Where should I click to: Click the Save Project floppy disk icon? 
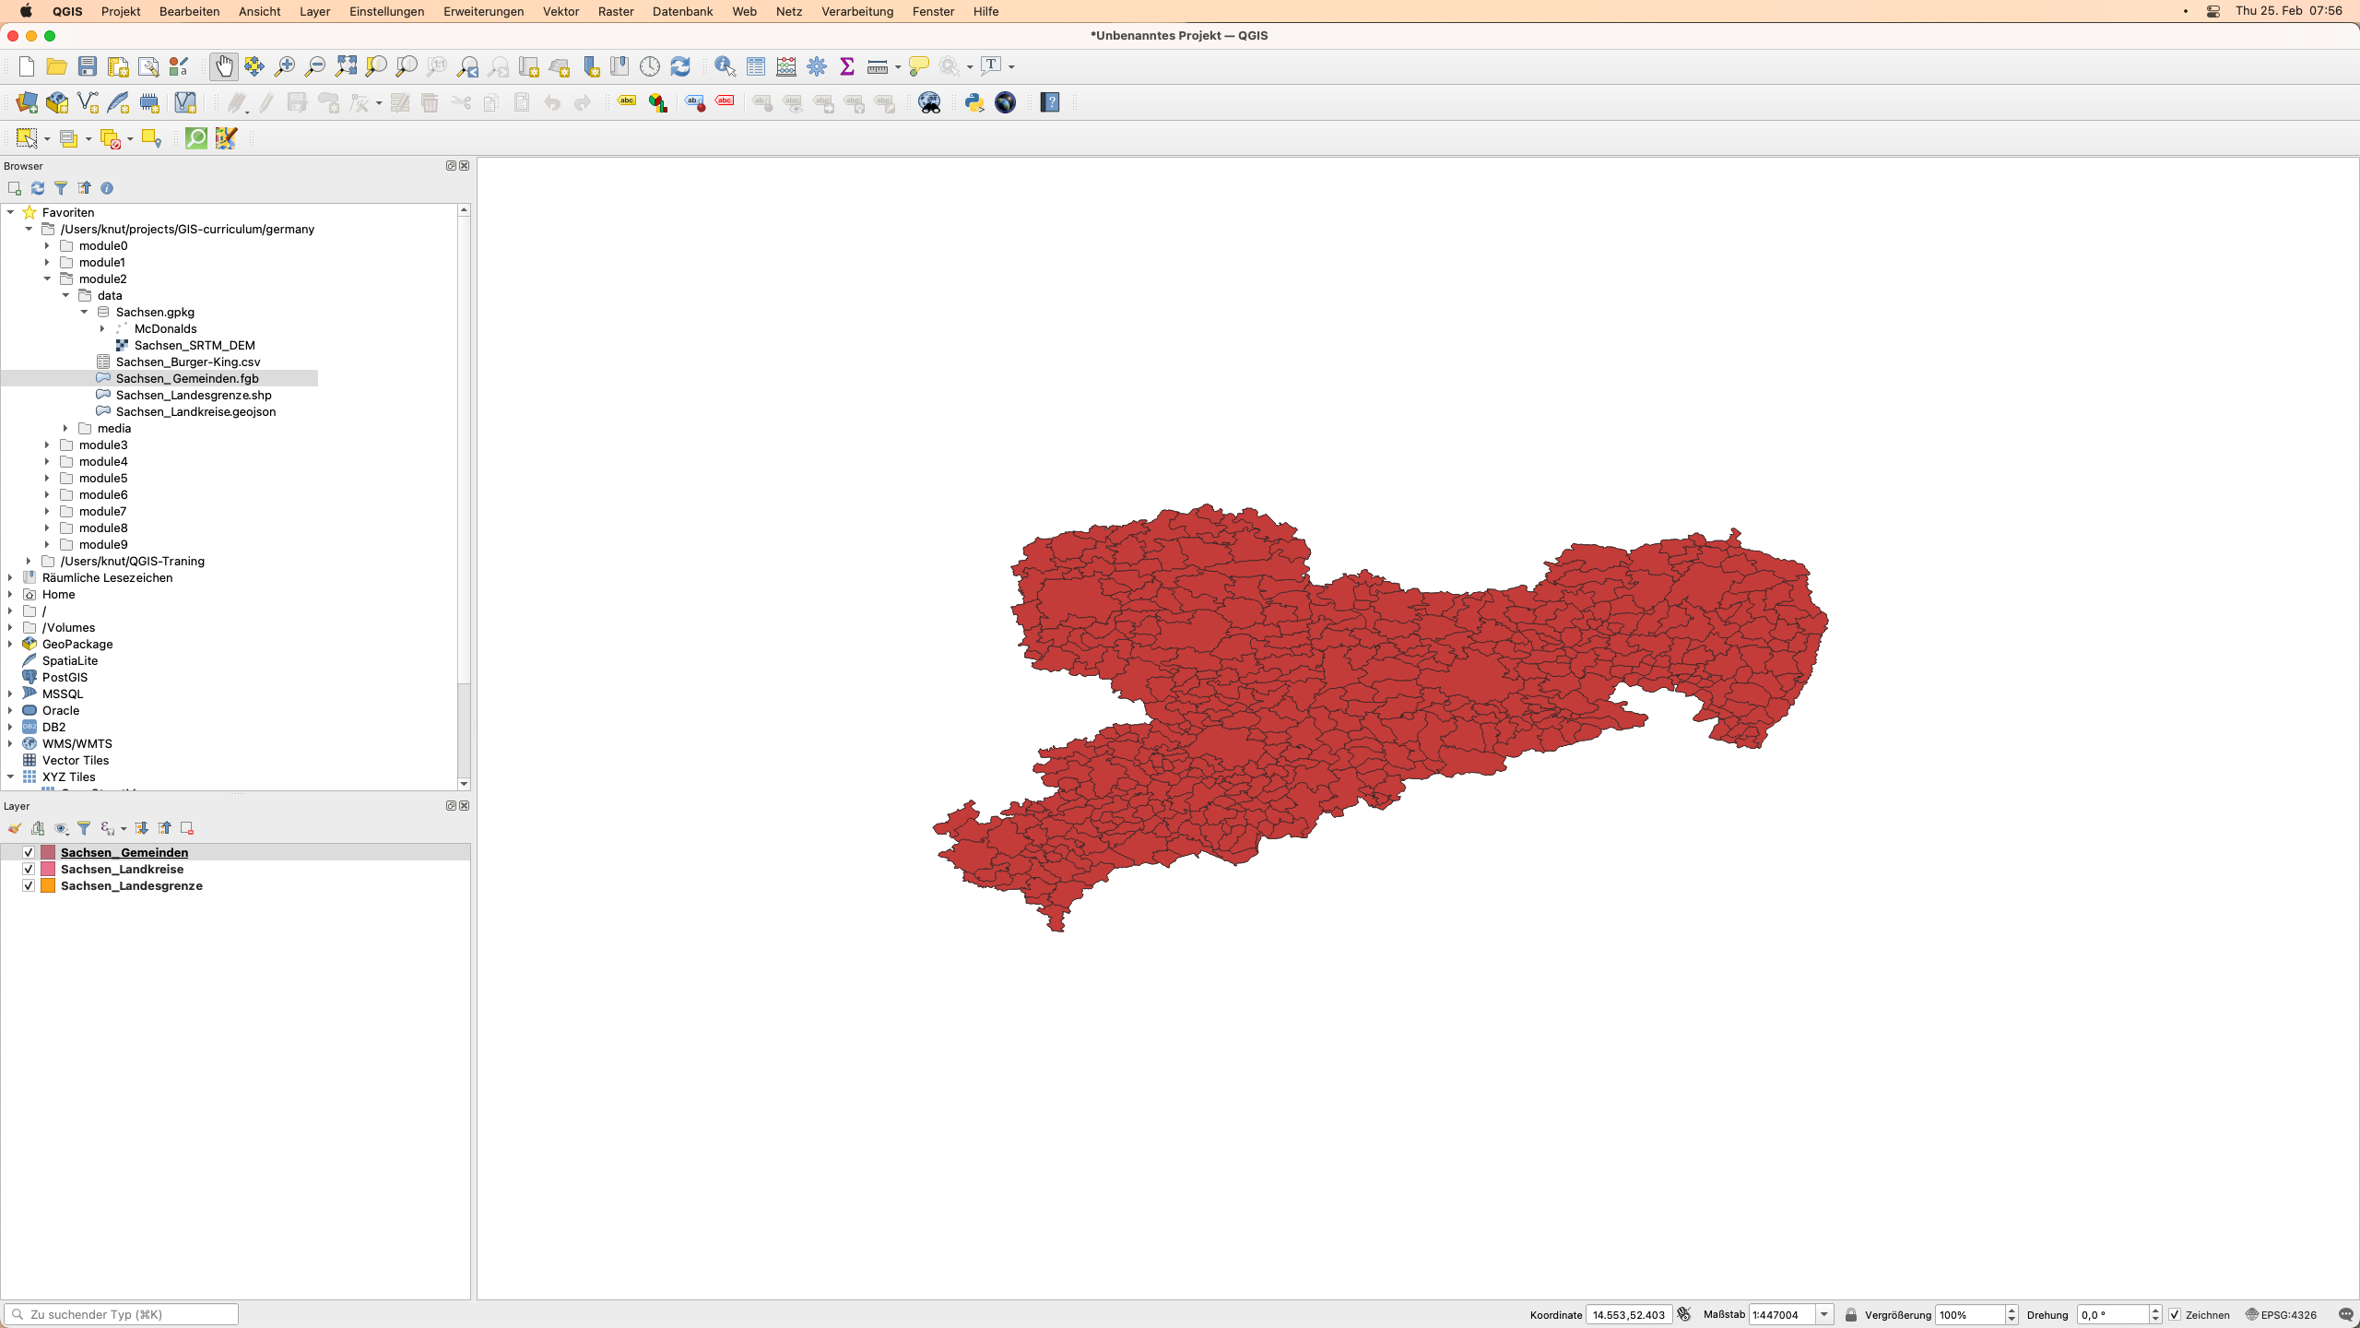click(x=88, y=66)
